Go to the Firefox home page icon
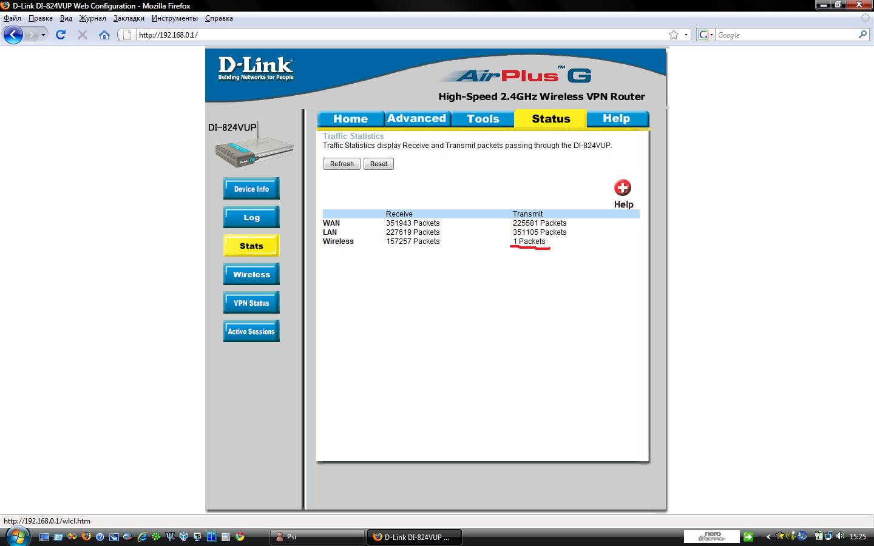 [x=104, y=35]
